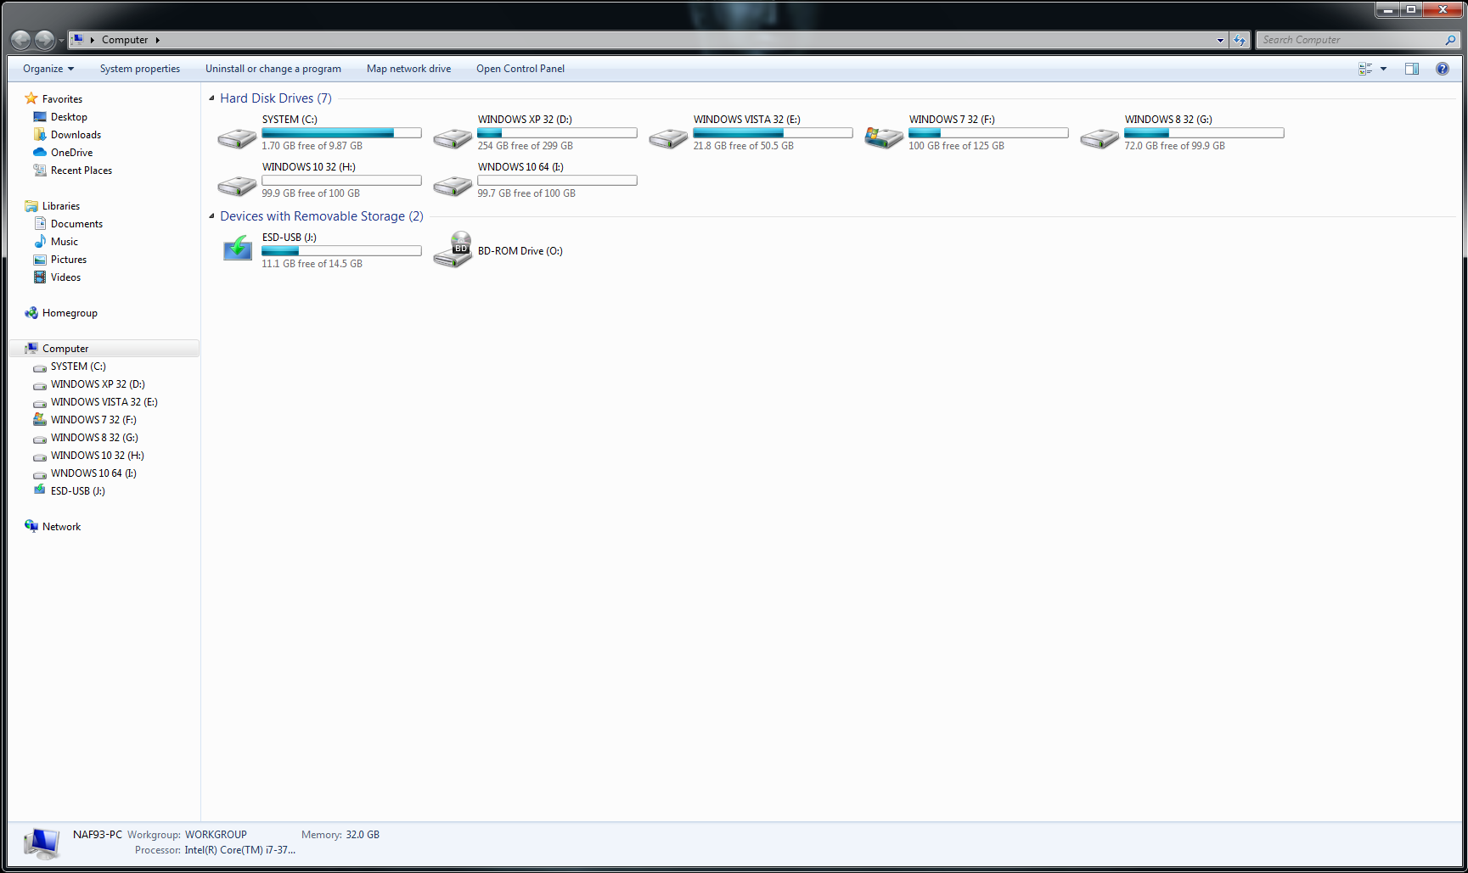Select the WINDOWS 8 32 (G:) drive icon
Image resolution: width=1468 pixels, height=873 pixels.
point(1100,138)
